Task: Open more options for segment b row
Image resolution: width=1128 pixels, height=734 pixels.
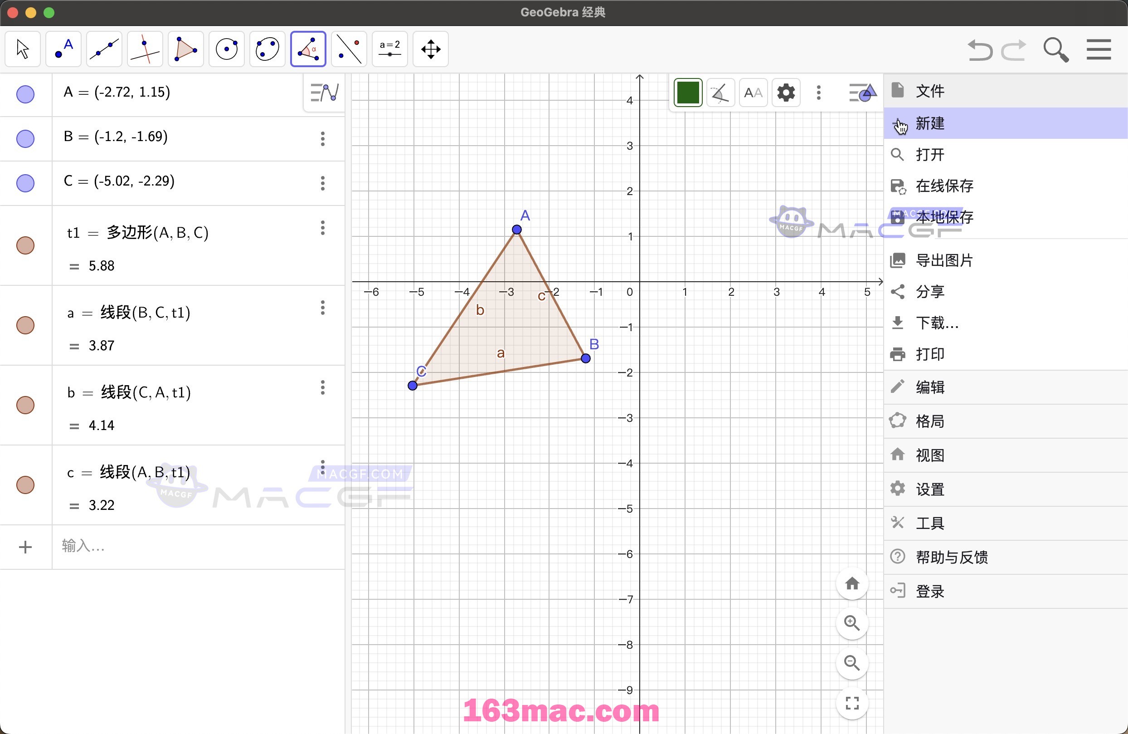Action: pos(323,387)
